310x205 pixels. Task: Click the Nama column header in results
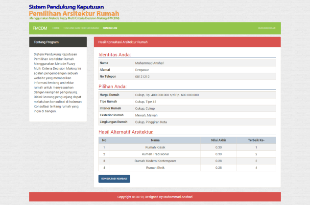pyautogui.click(x=155, y=140)
